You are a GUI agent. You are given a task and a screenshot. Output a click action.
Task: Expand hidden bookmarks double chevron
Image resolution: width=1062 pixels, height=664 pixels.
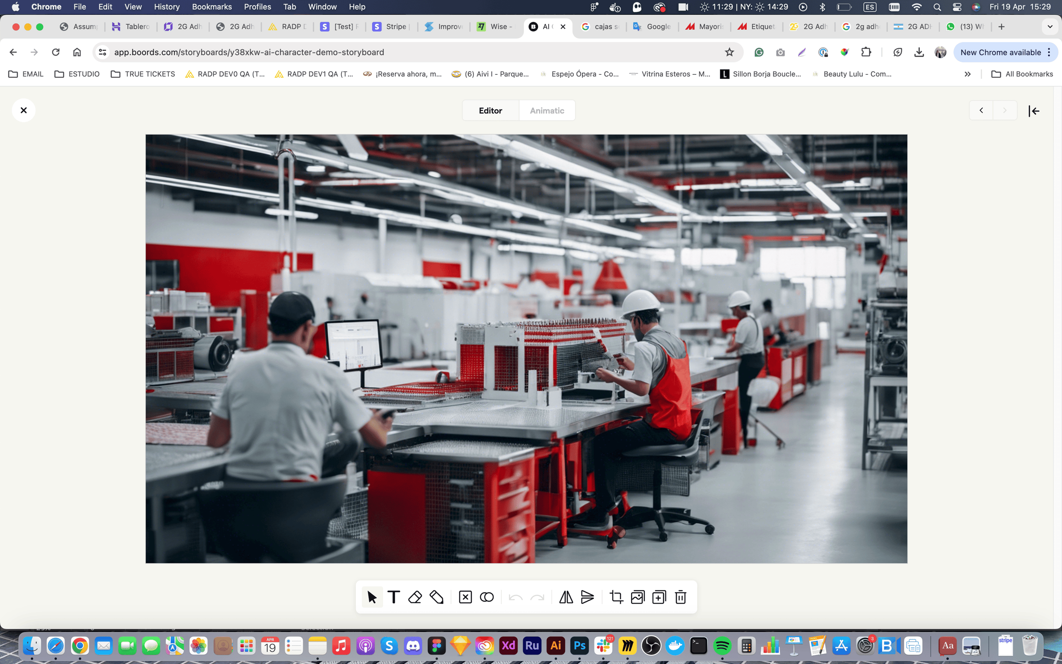[967, 74]
